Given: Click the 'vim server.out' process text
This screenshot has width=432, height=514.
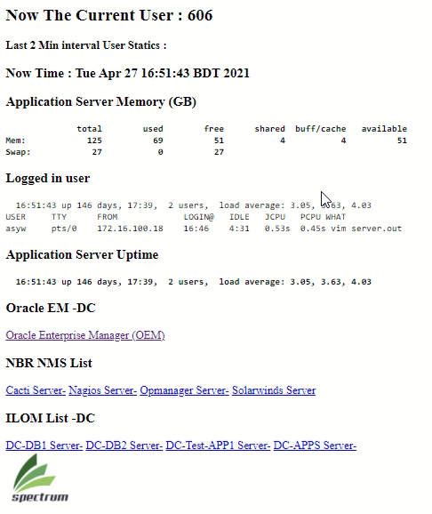Looking at the screenshot, I should (x=366, y=229).
